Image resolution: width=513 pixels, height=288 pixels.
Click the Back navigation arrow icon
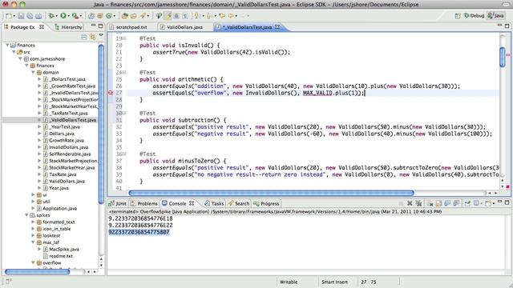coord(231,16)
